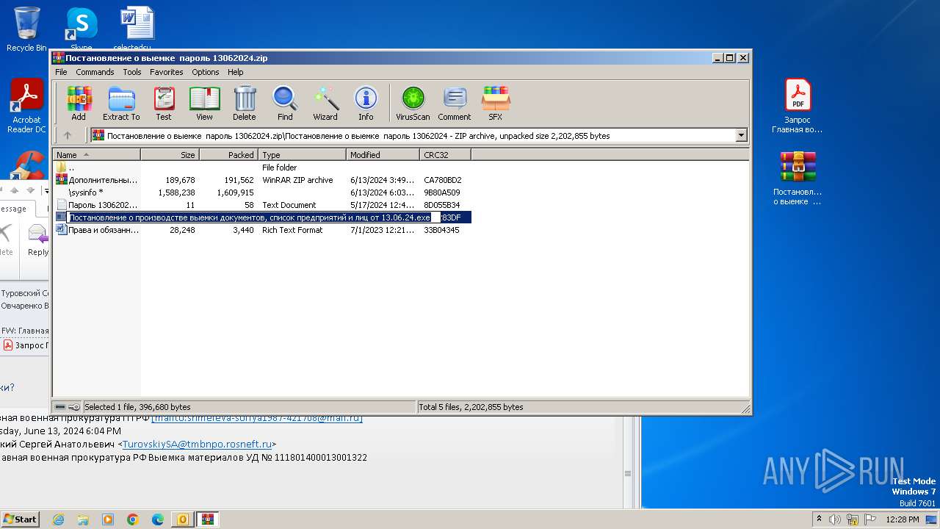The image size is (940, 529).
Task: Select the Права и обязанн... RTF row
Action: click(262, 230)
